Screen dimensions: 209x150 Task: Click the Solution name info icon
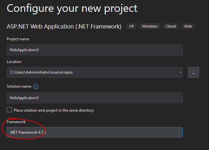pos(36,86)
